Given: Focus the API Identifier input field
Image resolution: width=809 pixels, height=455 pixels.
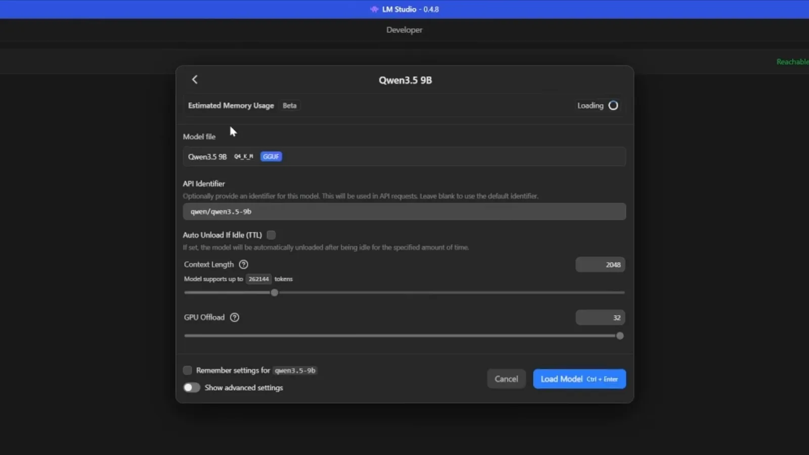Looking at the screenshot, I should point(404,212).
